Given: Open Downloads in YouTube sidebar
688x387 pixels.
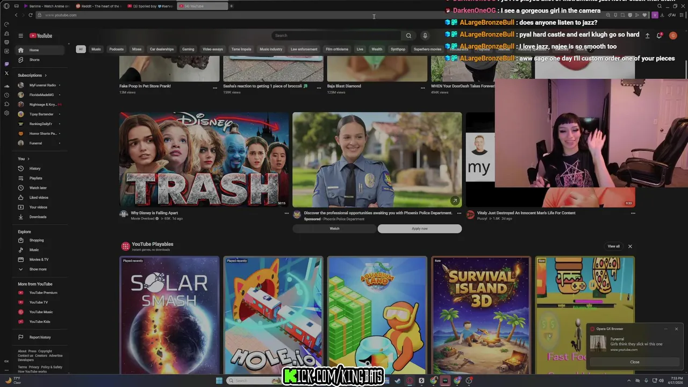Looking at the screenshot, I should 39,217.
